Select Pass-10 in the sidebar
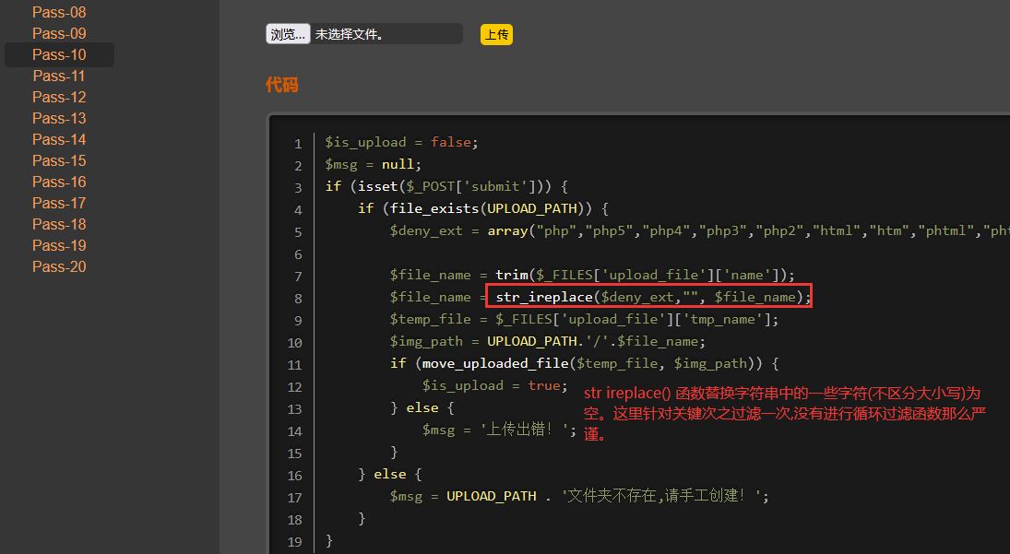The width and height of the screenshot is (1010, 554). coord(59,54)
